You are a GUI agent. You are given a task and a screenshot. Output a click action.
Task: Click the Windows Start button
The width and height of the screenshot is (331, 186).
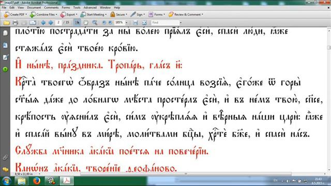6,181
